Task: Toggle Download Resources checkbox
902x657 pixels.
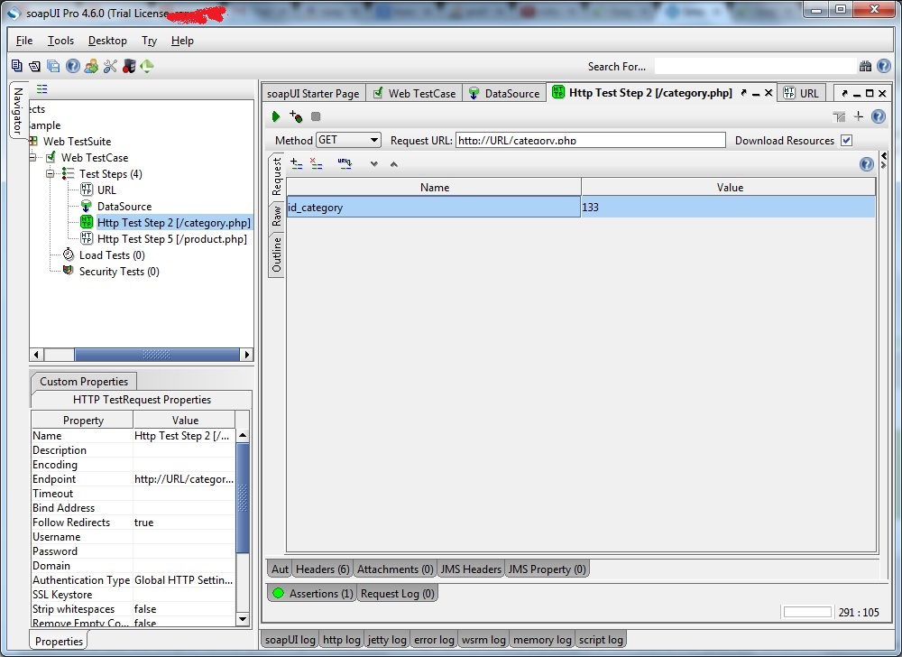Action: click(x=846, y=141)
